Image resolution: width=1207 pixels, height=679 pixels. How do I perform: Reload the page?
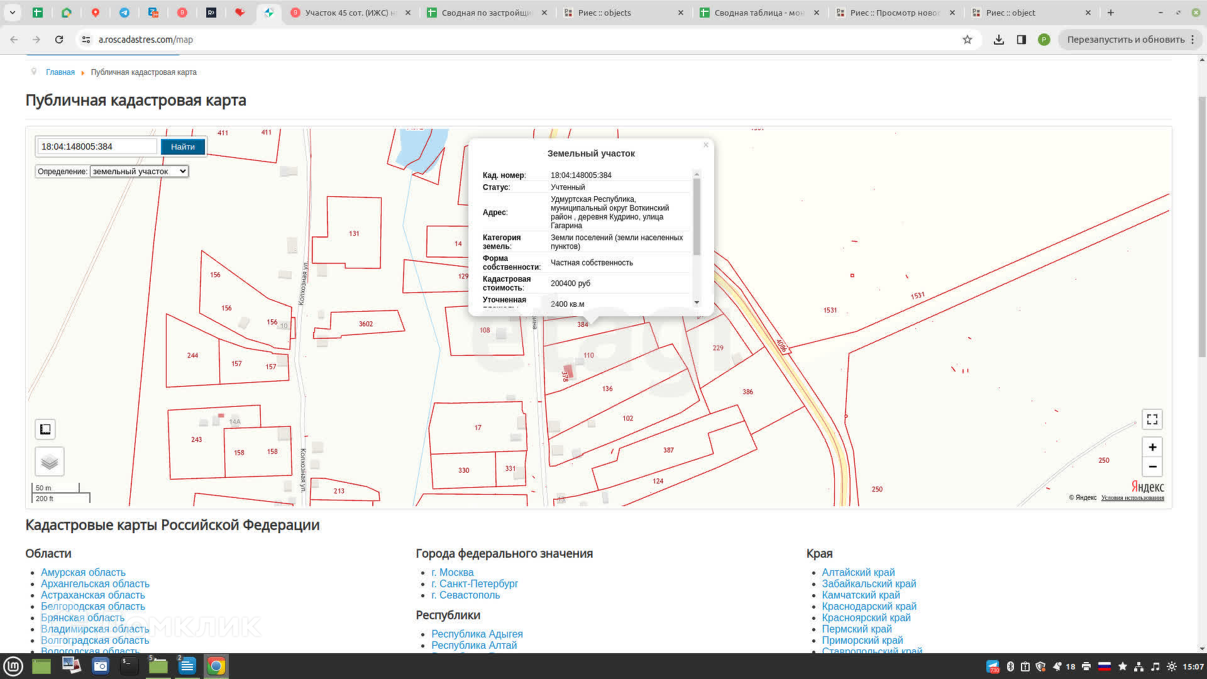pyautogui.click(x=59, y=40)
